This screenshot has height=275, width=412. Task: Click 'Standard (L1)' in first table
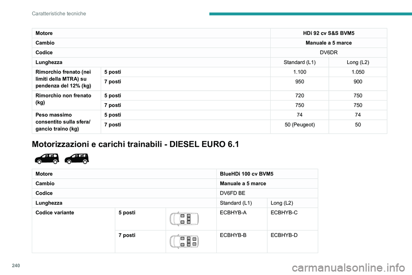click(300, 62)
